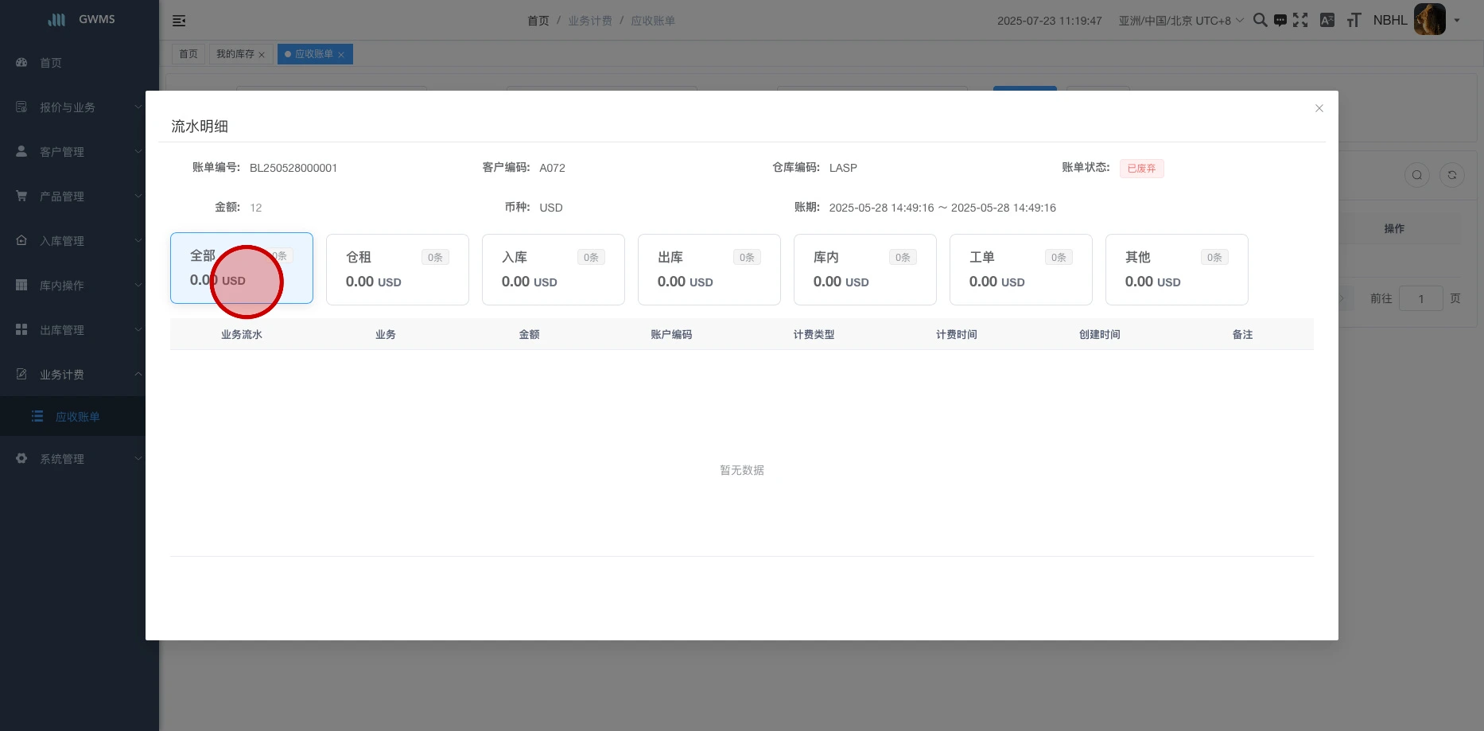Open the messages chat bubble icon
Screen dimensions: 1484x731
[x=1280, y=21]
